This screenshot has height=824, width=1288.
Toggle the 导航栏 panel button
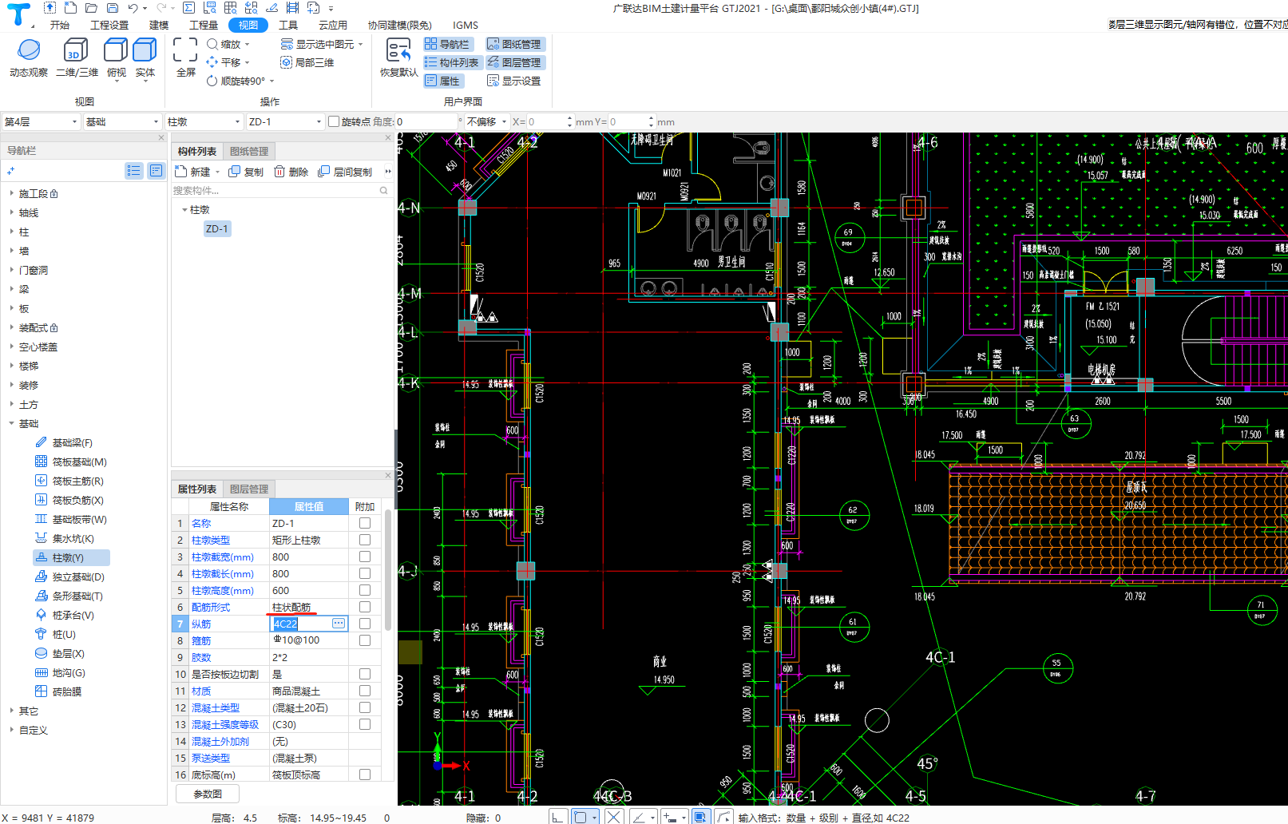[447, 44]
